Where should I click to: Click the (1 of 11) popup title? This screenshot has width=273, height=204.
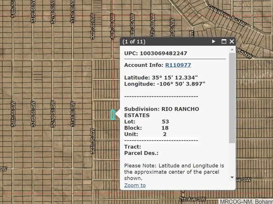pos(134,42)
